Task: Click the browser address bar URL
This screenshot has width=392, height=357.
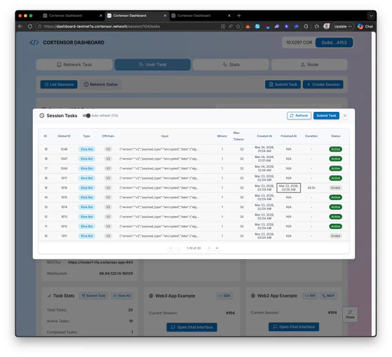Action: 102,27
